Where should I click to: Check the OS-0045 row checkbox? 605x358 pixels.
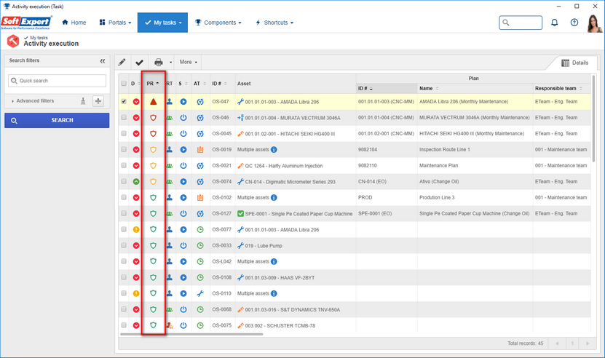[124, 133]
